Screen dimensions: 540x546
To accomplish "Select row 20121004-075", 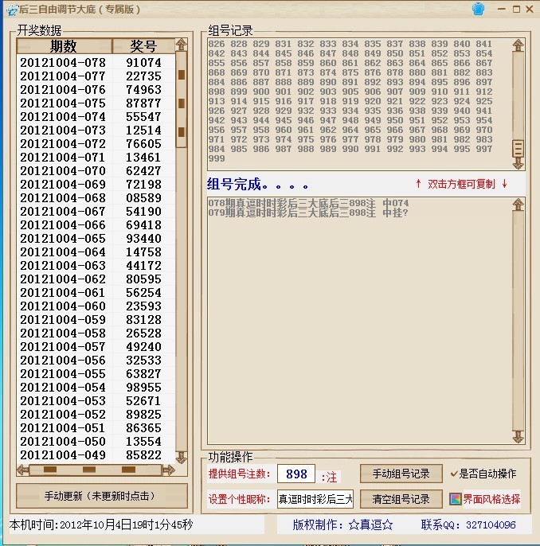I will point(96,103).
